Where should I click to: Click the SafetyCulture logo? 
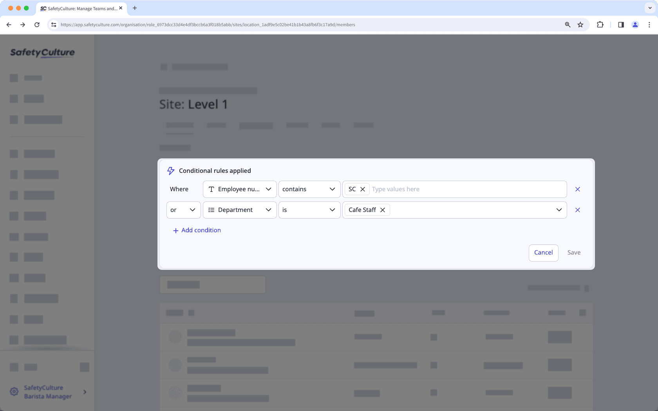pyautogui.click(x=42, y=52)
